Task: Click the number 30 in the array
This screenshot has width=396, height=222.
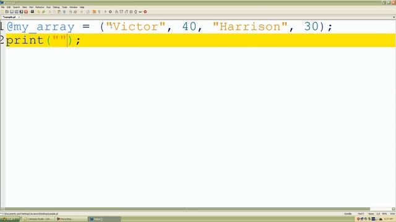Action: tap(311, 27)
